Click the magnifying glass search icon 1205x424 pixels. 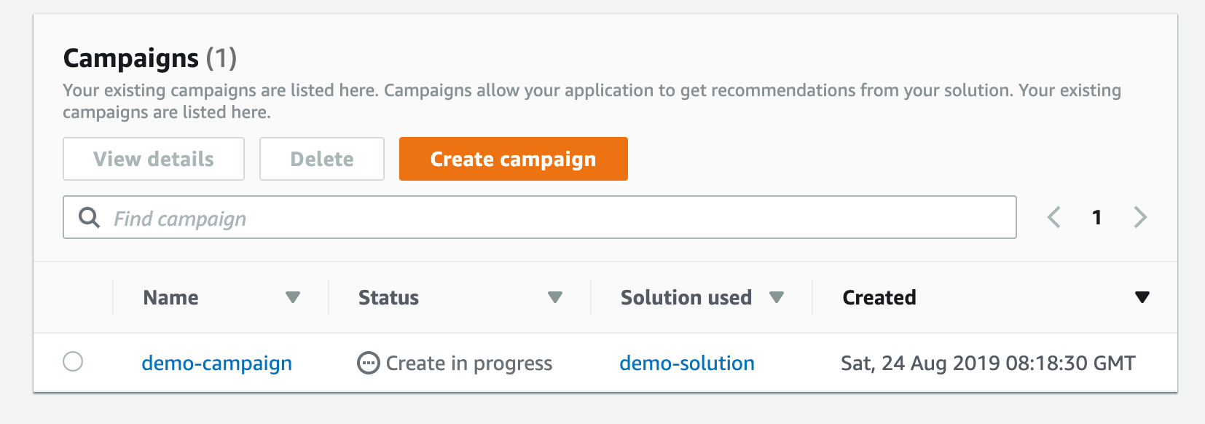click(x=89, y=217)
